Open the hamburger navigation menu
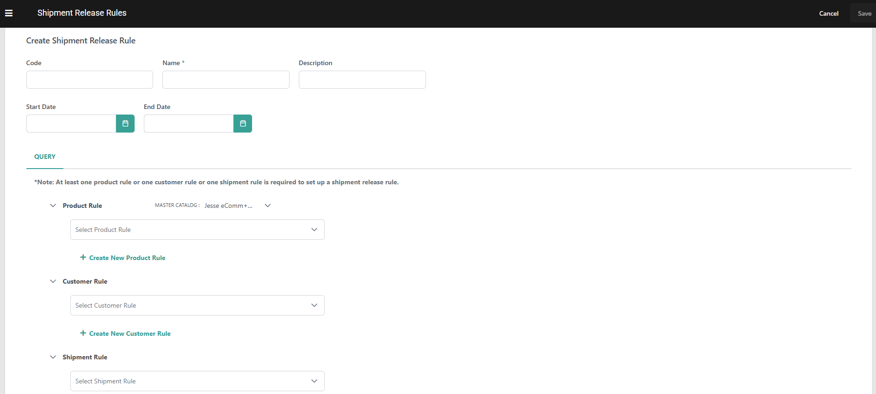 coord(9,13)
